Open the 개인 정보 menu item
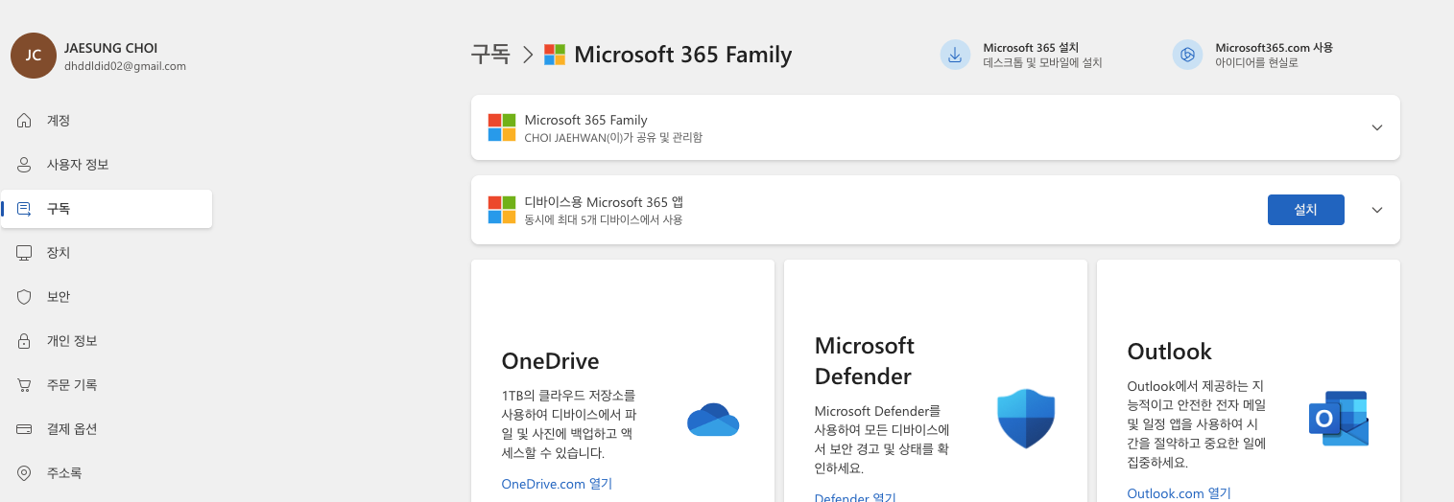1454x502 pixels. click(x=107, y=341)
